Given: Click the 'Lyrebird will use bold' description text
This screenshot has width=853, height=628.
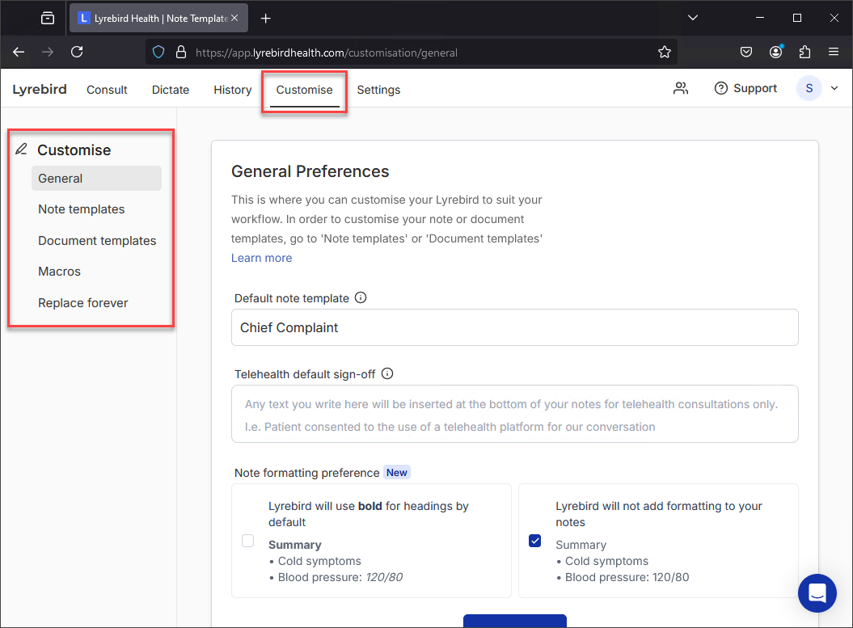Looking at the screenshot, I should point(369,514).
